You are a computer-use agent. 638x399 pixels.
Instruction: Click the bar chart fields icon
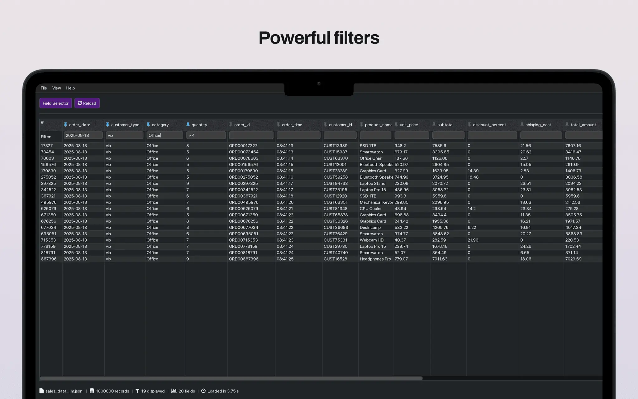(x=174, y=391)
